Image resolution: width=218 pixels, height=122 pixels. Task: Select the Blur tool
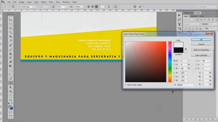click(11, 70)
